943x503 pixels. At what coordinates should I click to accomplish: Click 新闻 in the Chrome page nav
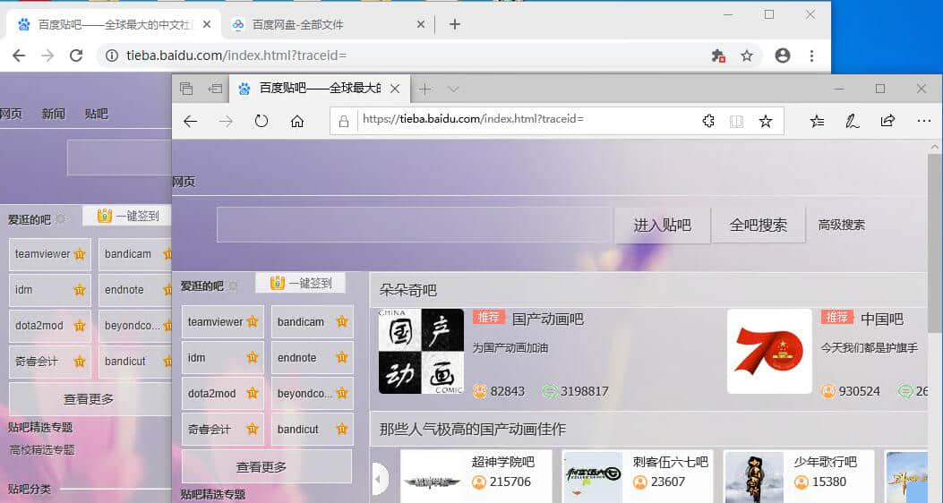tap(53, 114)
